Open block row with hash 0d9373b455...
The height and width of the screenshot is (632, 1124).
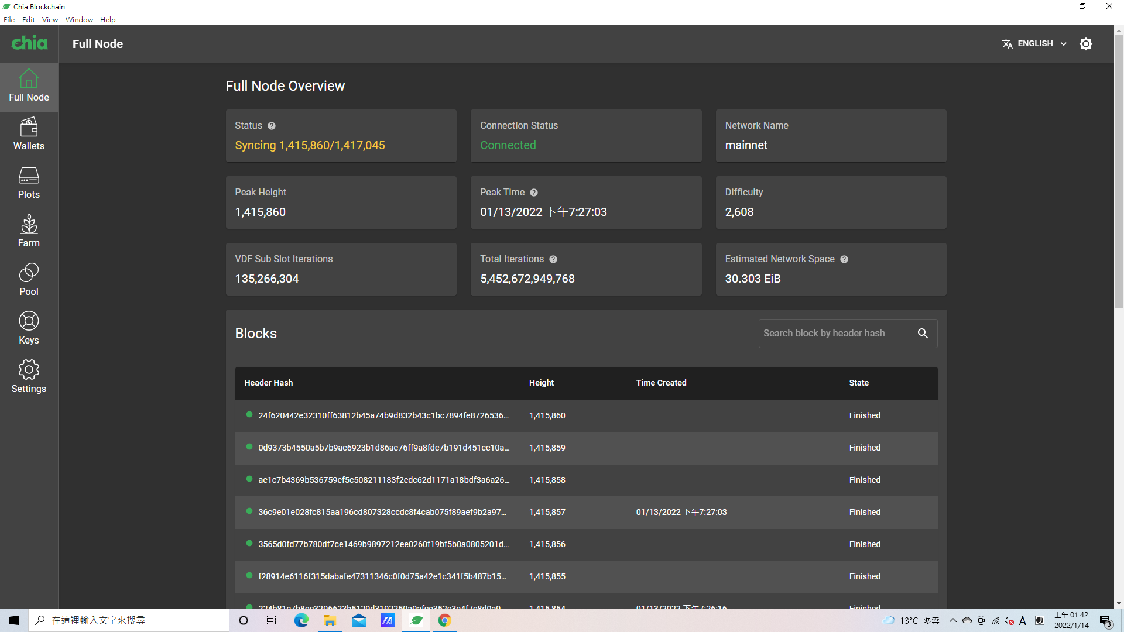click(586, 448)
